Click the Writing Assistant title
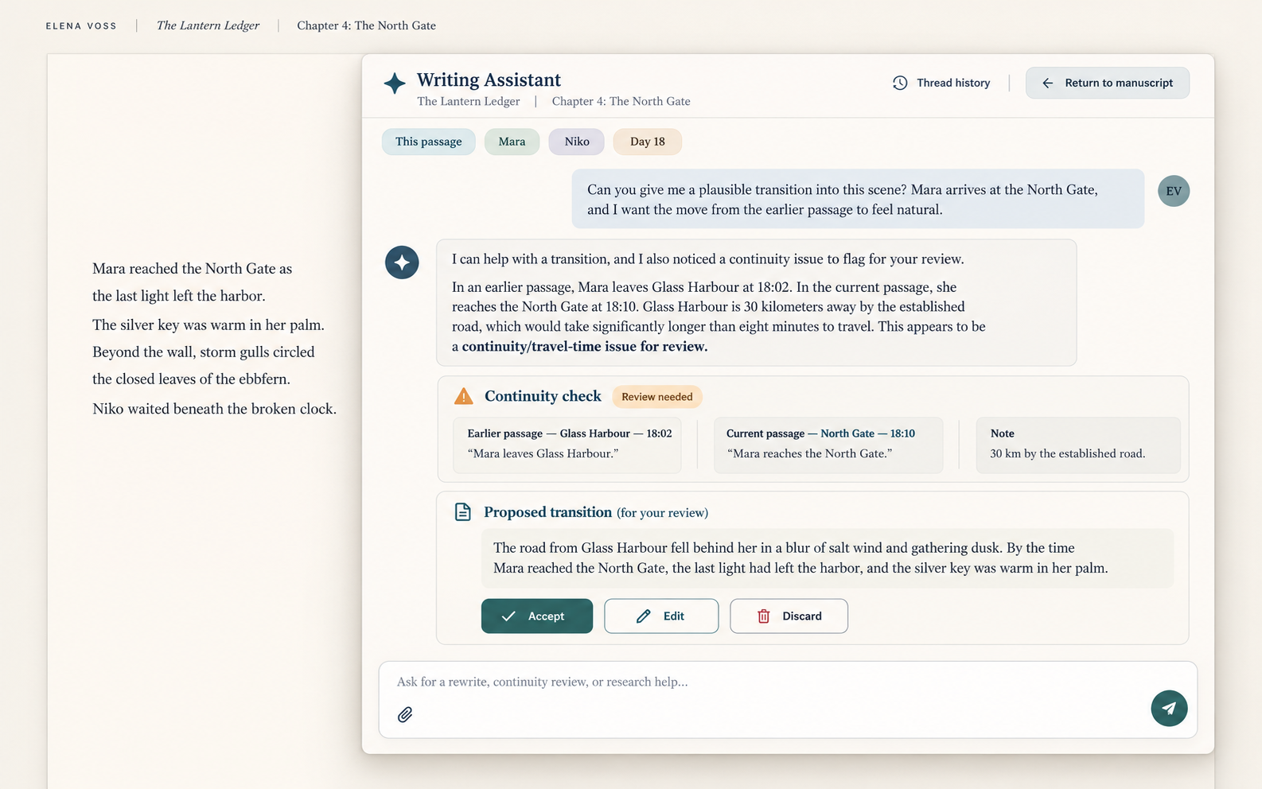The height and width of the screenshot is (789, 1262). pos(489,80)
